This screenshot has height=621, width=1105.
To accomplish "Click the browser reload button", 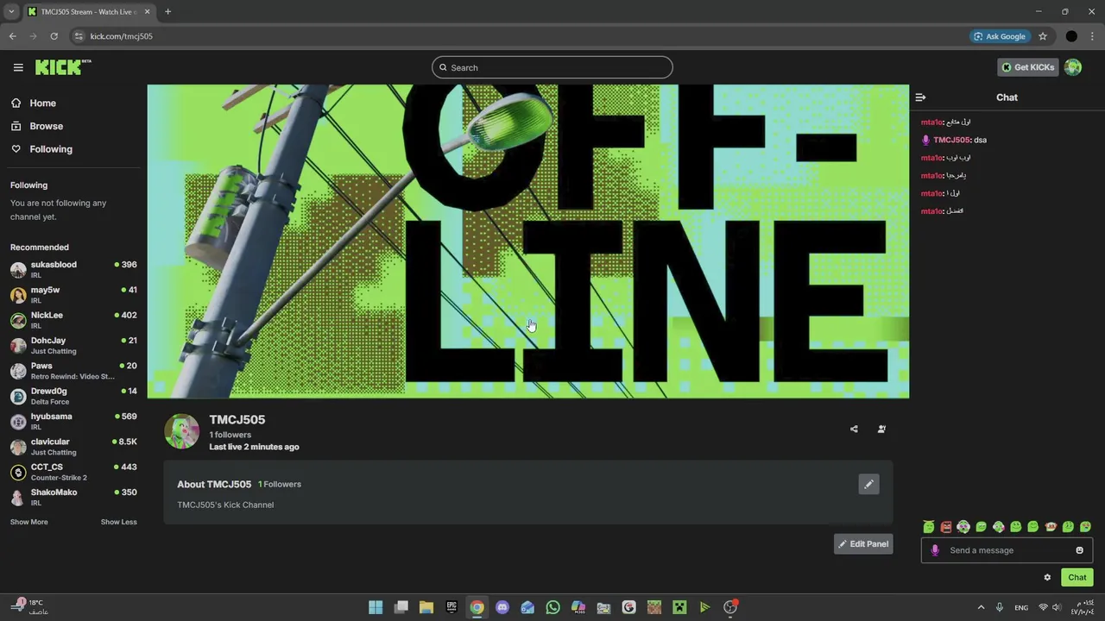I will 54,36.
